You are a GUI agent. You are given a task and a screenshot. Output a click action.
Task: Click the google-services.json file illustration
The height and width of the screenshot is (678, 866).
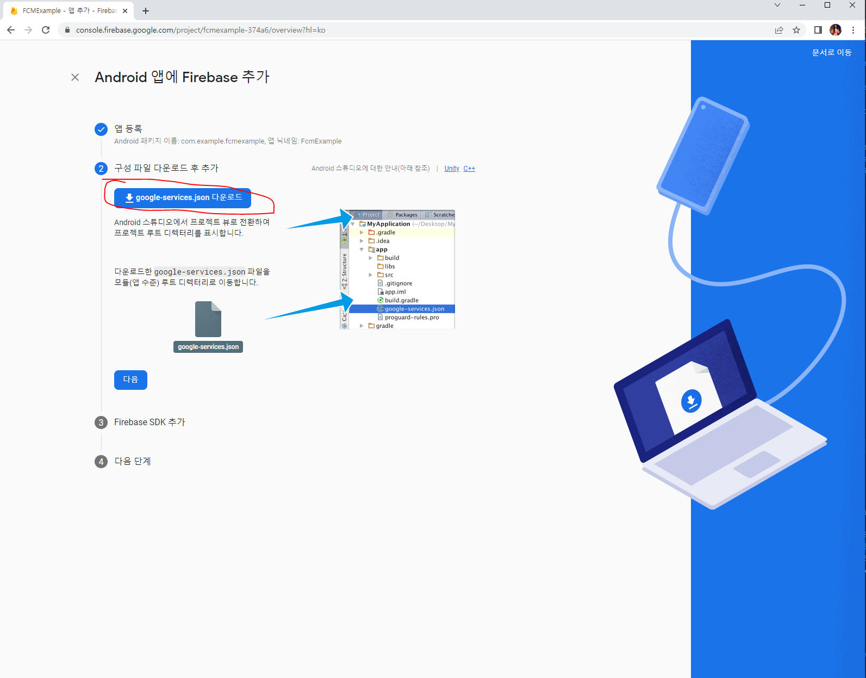pyautogui.click(x=208, y=319)
